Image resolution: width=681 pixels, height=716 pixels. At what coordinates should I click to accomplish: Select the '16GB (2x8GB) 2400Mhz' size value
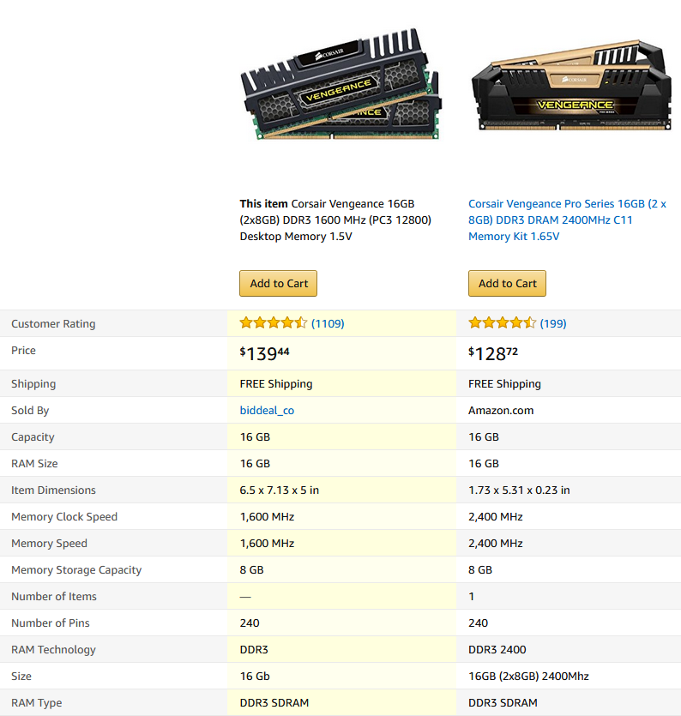(528, 677)
